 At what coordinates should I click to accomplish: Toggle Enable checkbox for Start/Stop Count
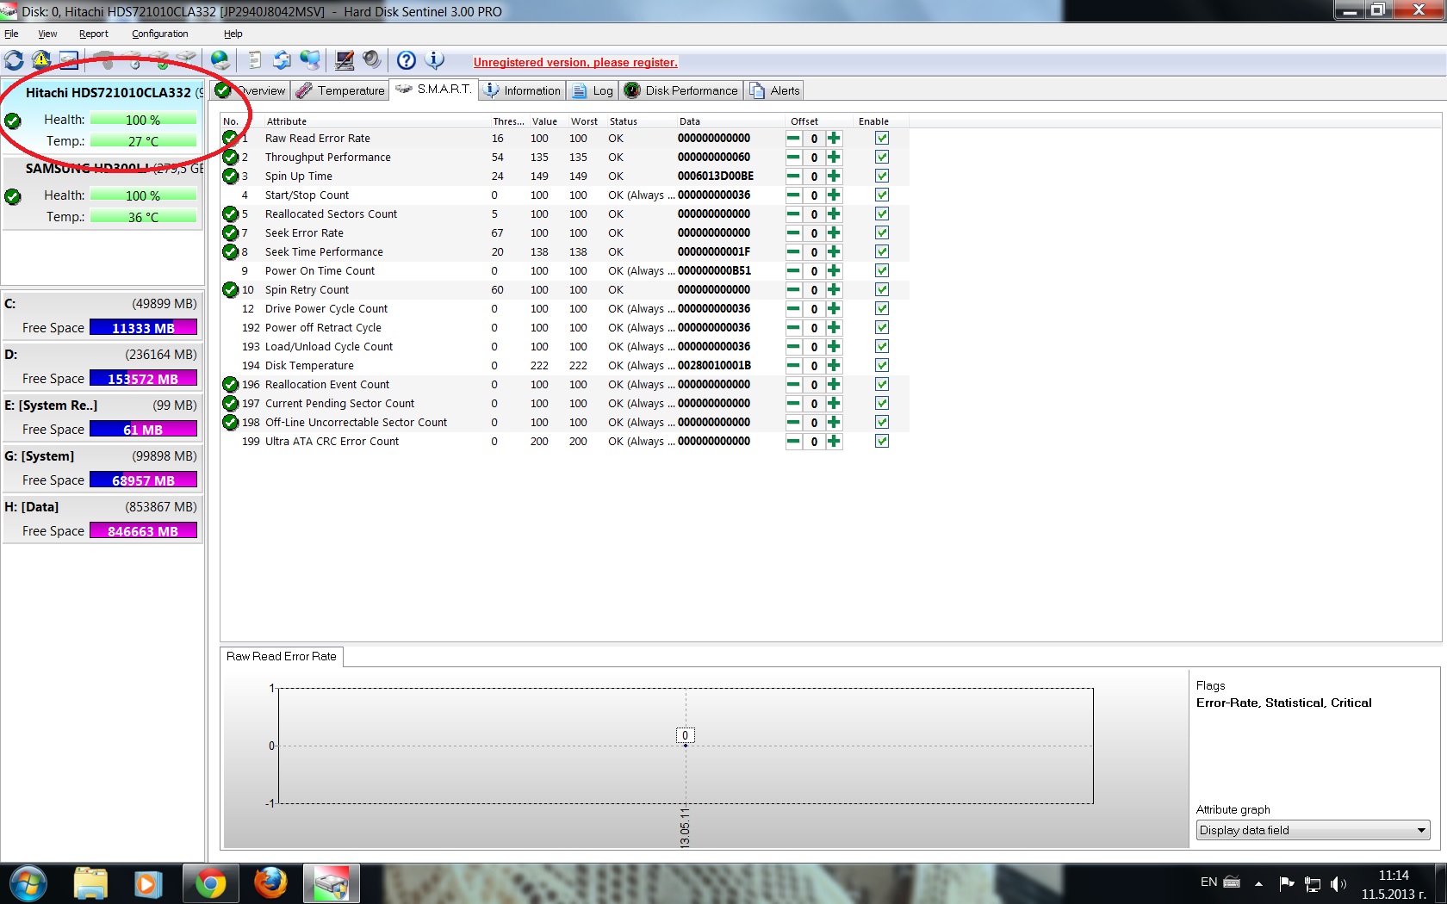pyautogui.click(x=882, y=195)
